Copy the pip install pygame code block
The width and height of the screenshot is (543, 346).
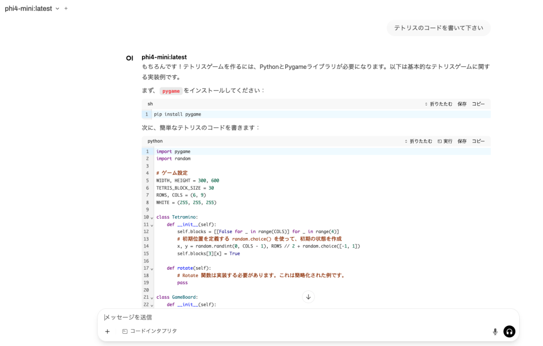click(478, 104)
